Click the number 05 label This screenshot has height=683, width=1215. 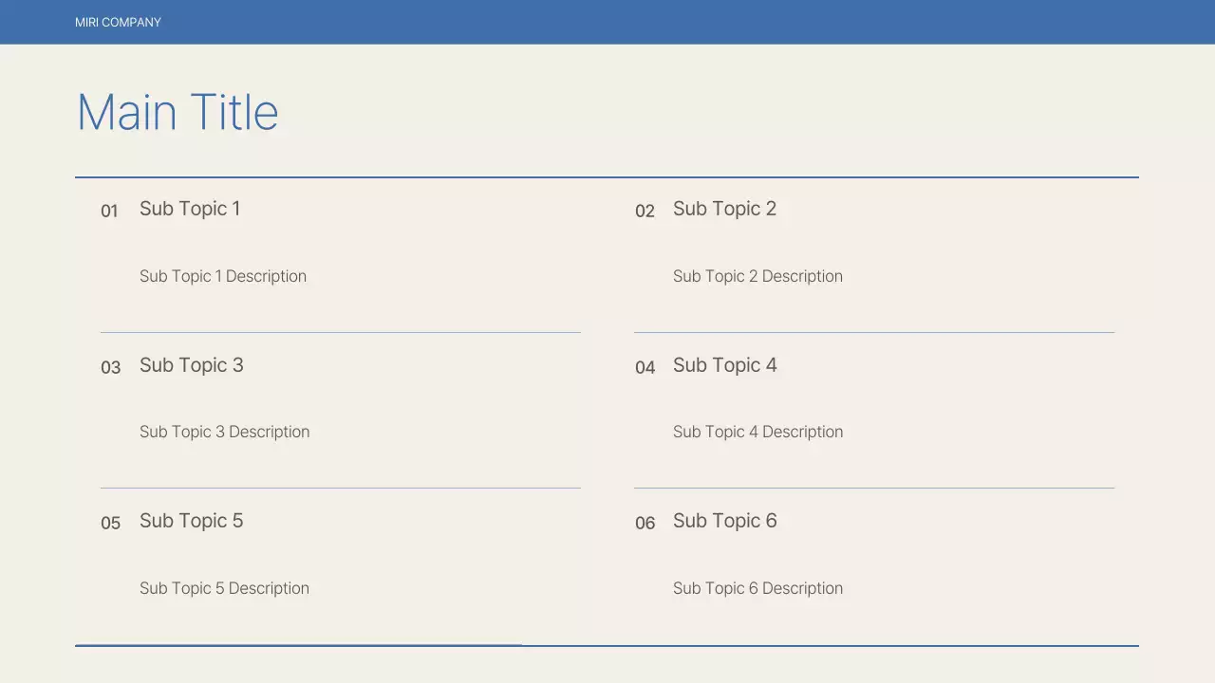coord(110,523)
